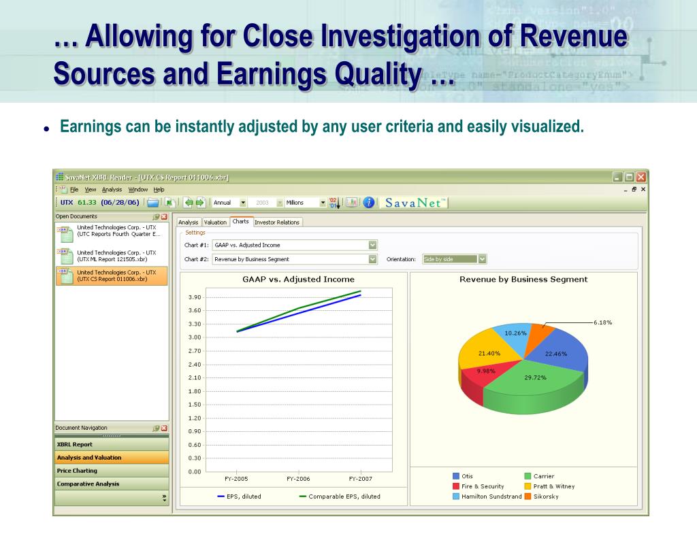The width and height of the screenshot is (697, 538).
Task: Click the green export document icon
Action: [x=169, y=203]
